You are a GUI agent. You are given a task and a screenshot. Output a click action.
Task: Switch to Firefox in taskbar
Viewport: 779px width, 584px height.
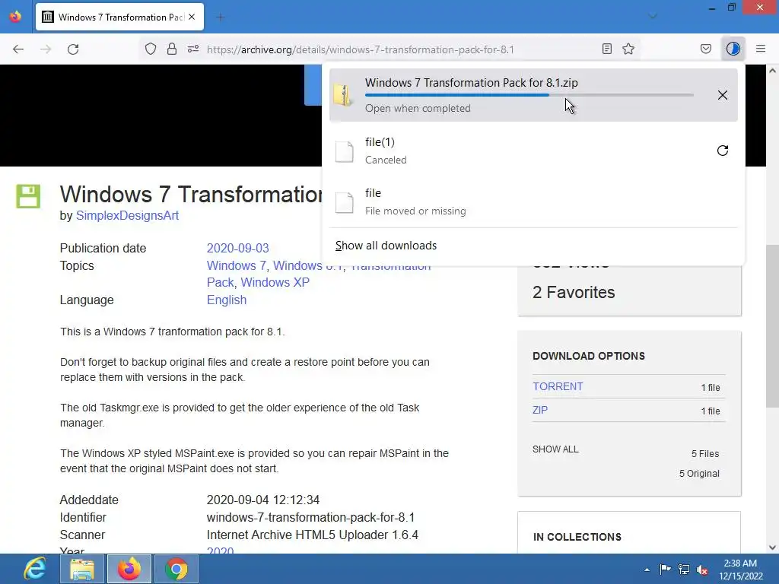pos(129,569)
